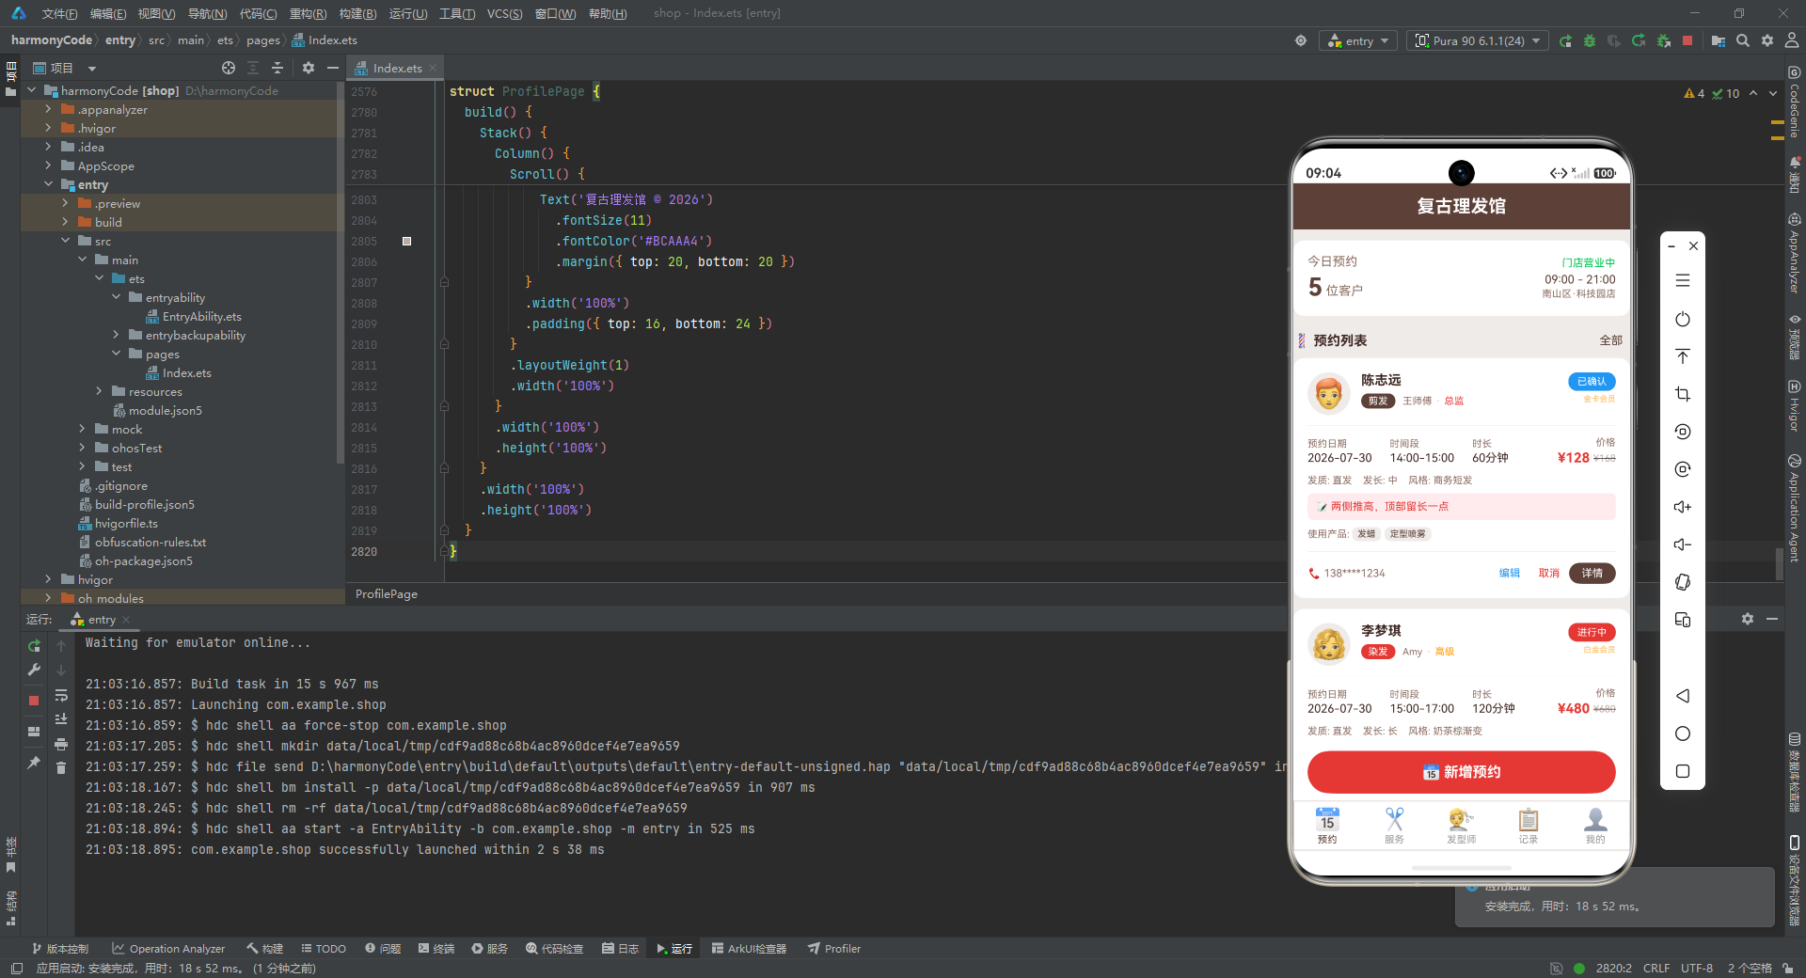
Task: Expand the AppScope folder
Action: (48, 166)
